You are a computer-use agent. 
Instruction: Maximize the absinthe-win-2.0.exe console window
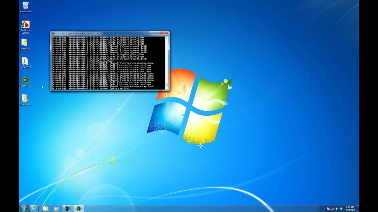(x=157, y=33)
